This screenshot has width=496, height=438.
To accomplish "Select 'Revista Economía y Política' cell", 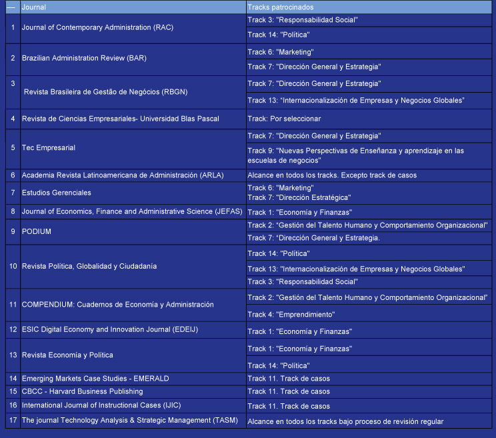I will [x=133, y=355].
